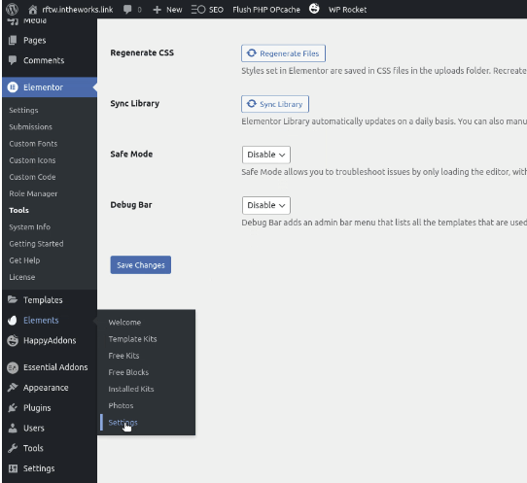Open the New content menu in admin bar

(167, 10)
